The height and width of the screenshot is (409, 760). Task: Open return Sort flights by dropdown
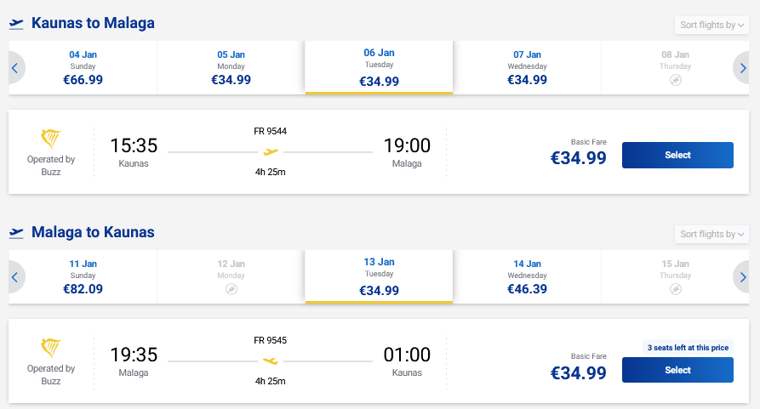[711, 234]
